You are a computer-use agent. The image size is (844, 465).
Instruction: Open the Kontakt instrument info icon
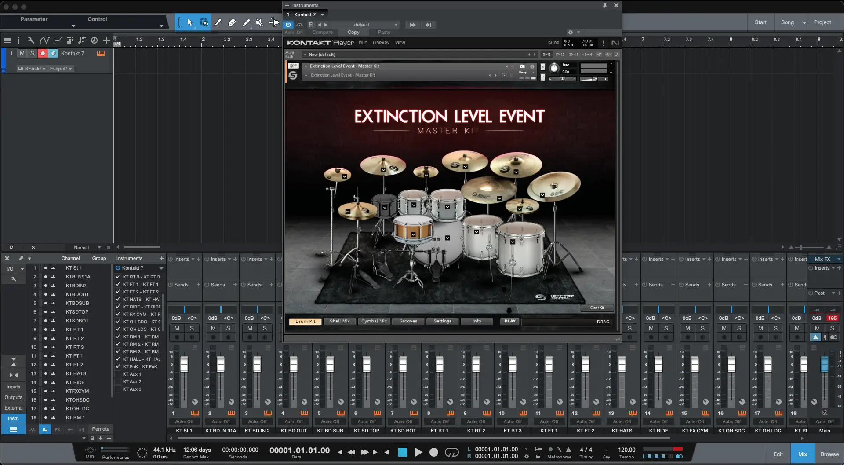coord(532,66)
